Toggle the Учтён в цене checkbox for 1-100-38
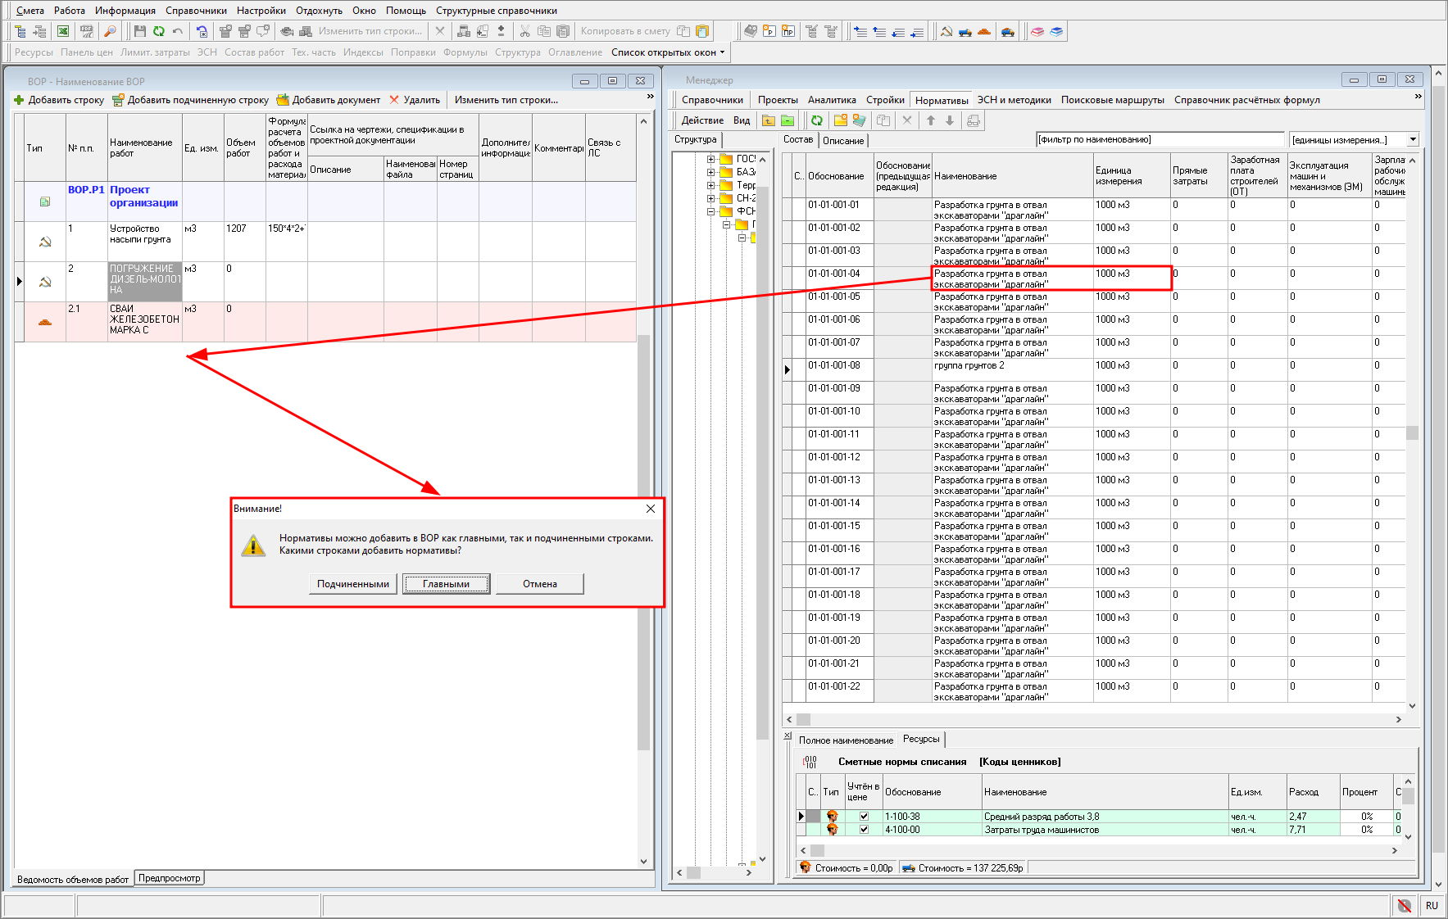The image size is (1448, 919). tap(864, 817)
